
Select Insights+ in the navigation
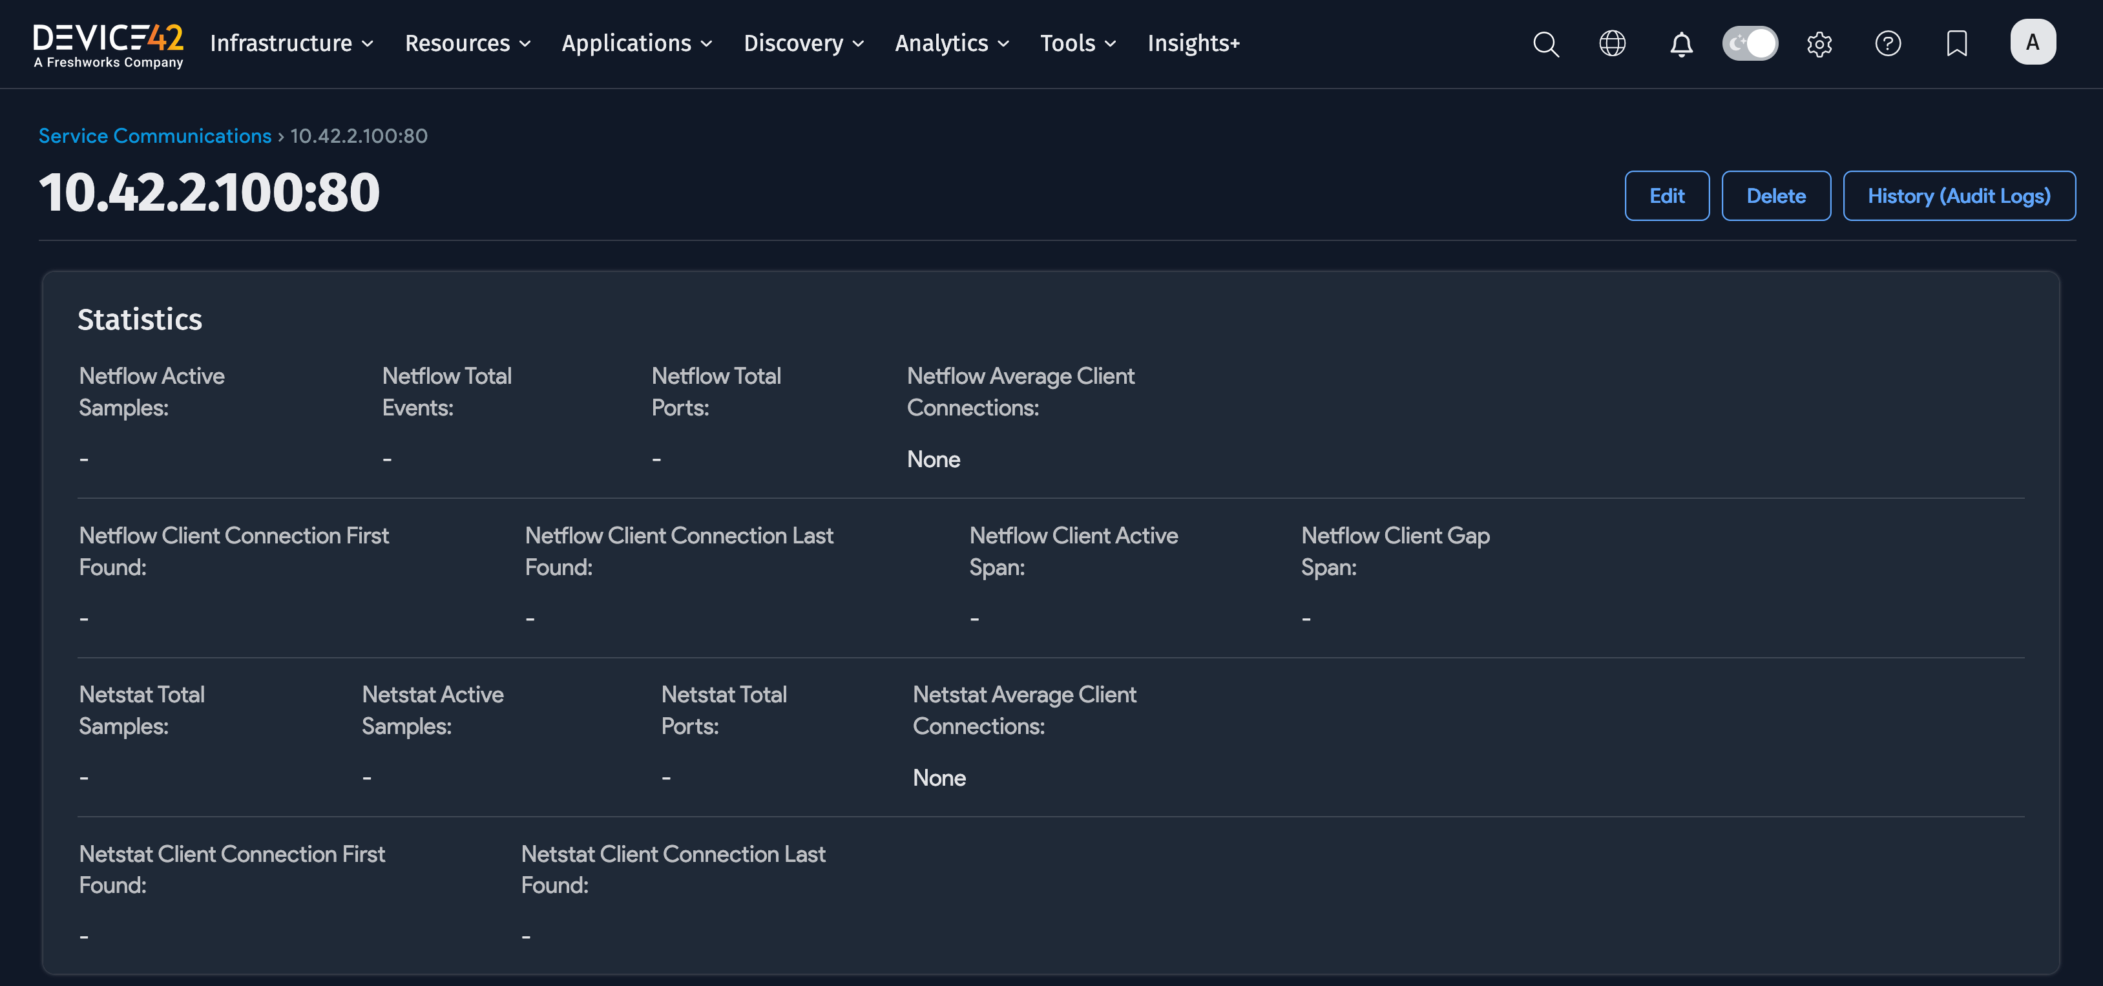[x=1193, y=43]
